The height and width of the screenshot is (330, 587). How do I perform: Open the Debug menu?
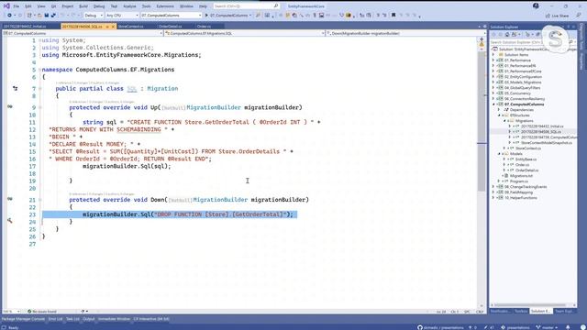tap(99, 6)
